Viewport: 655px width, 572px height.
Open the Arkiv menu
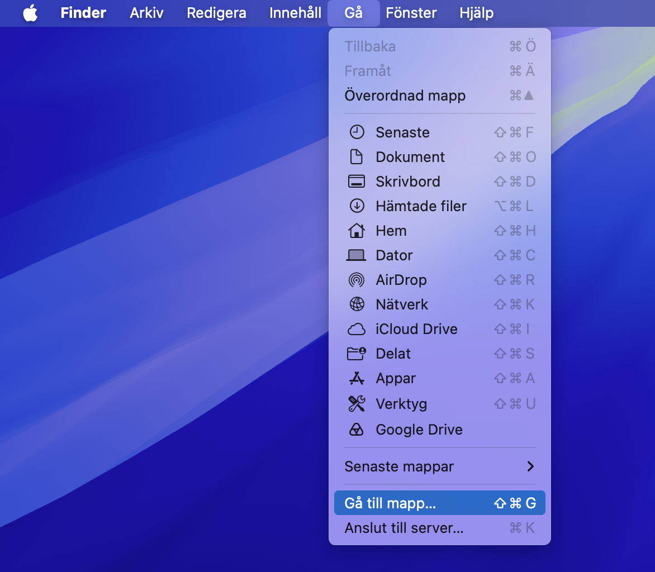[146, 13]
